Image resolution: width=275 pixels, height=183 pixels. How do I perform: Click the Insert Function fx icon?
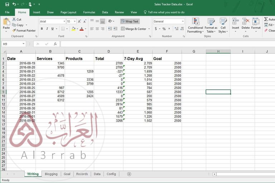tap(55, 44)
